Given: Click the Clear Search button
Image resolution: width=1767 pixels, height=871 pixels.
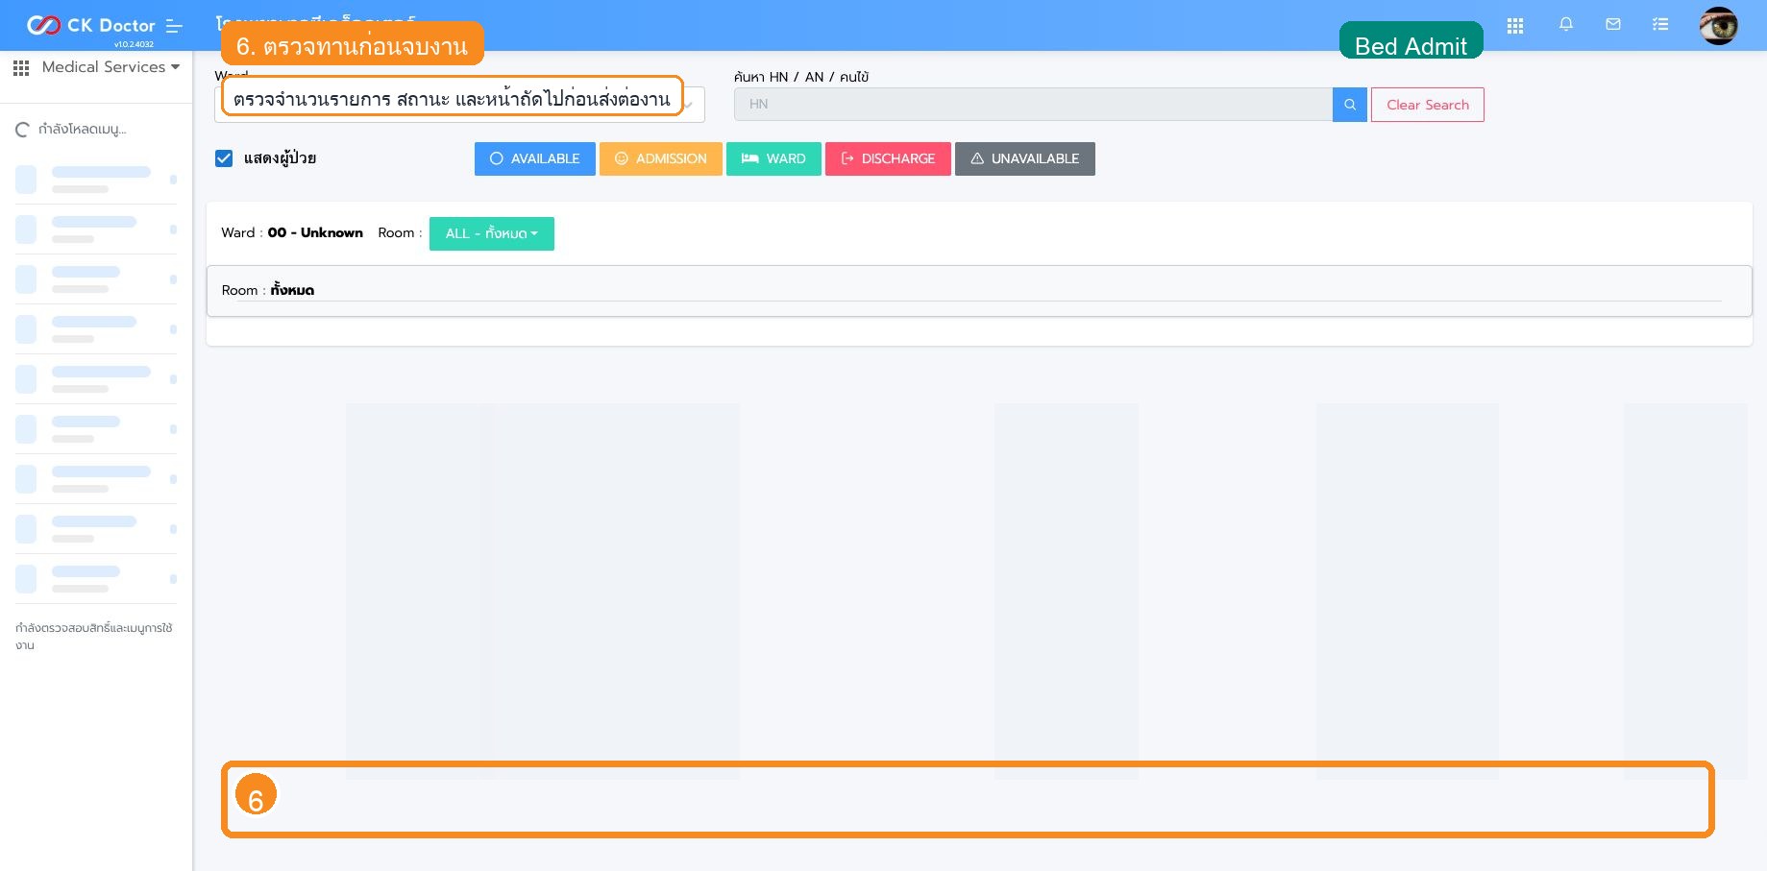Looking at the screenshot, I should 1428,105.
